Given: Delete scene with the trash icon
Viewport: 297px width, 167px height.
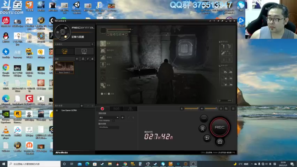Looking at the screenshot, I should click(92, 59).
